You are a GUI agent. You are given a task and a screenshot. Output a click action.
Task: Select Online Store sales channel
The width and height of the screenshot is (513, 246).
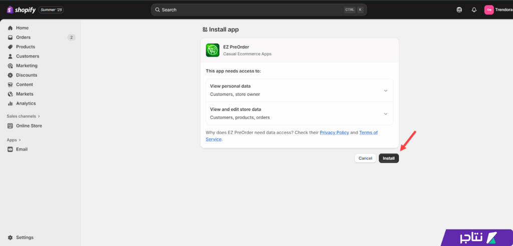click(x=29, y=126)
